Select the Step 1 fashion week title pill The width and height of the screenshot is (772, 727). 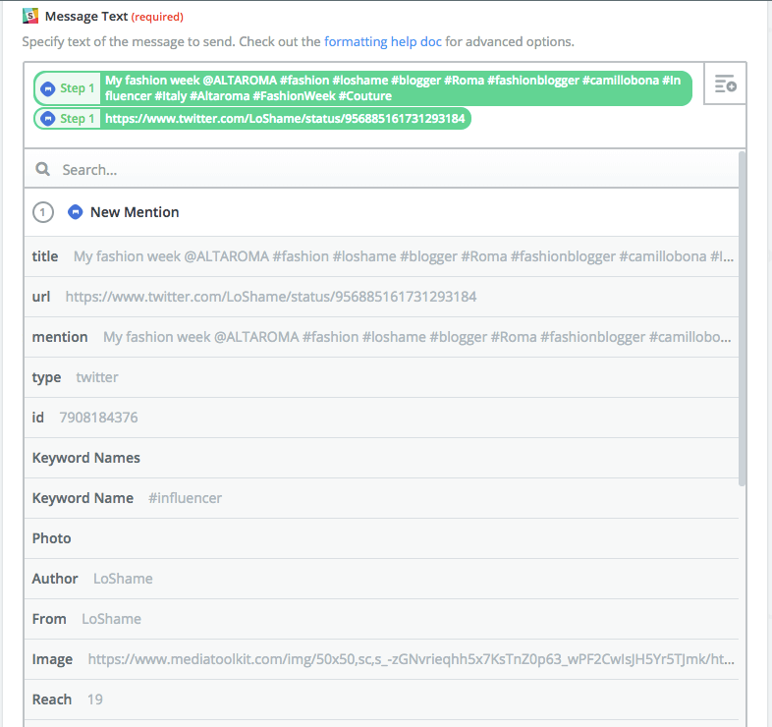coord(362,88)
